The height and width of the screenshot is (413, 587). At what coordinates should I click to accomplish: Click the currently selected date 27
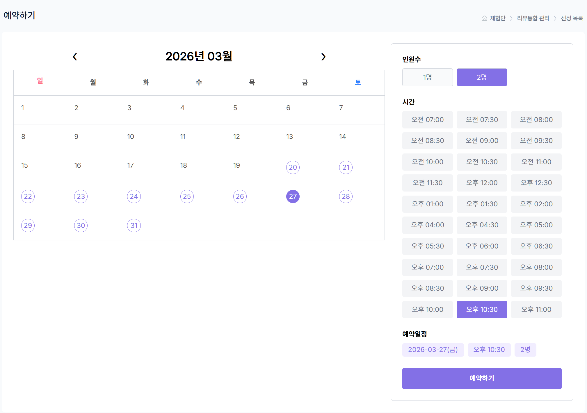(x=293, y=196)
